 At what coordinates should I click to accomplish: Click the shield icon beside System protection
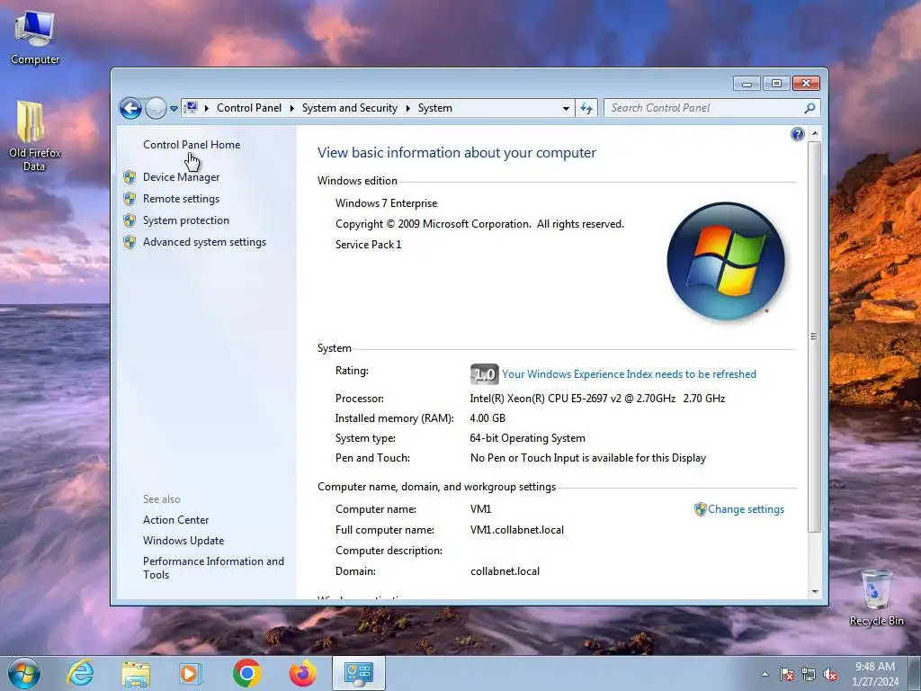click(x=130, y=221)
